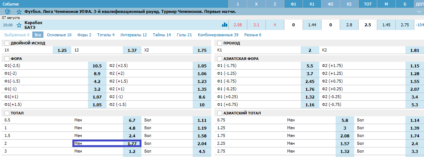Pick K2 handicap odds 2.8
The image size is (424, 157).
point(349,25)
